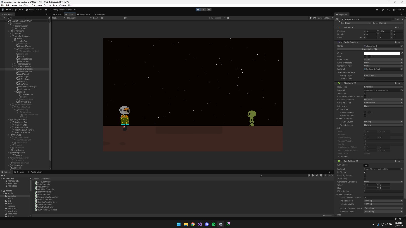Switch to the Animator tab

(x=100, y=14)
